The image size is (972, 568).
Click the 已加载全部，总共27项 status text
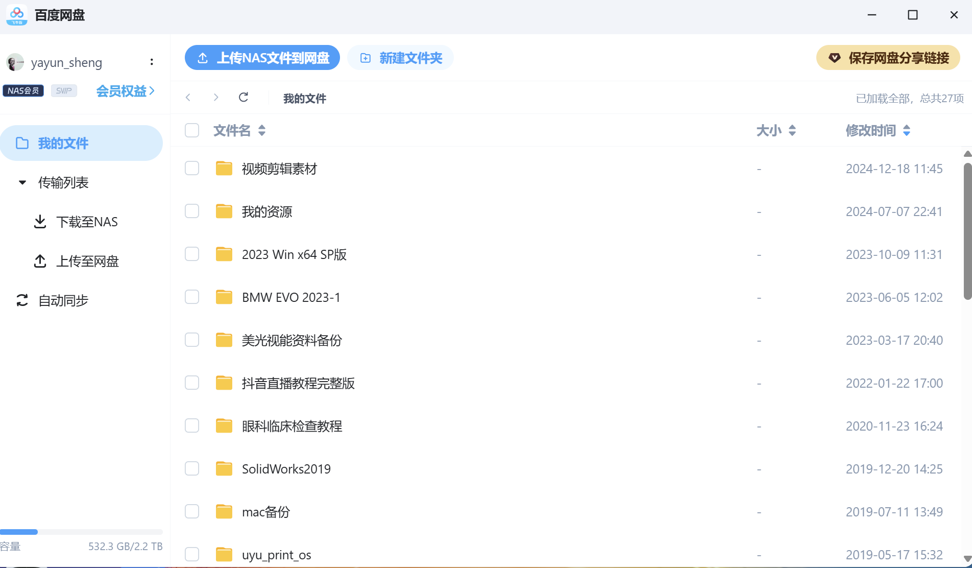pyautogui.click(x=910, y=98)
